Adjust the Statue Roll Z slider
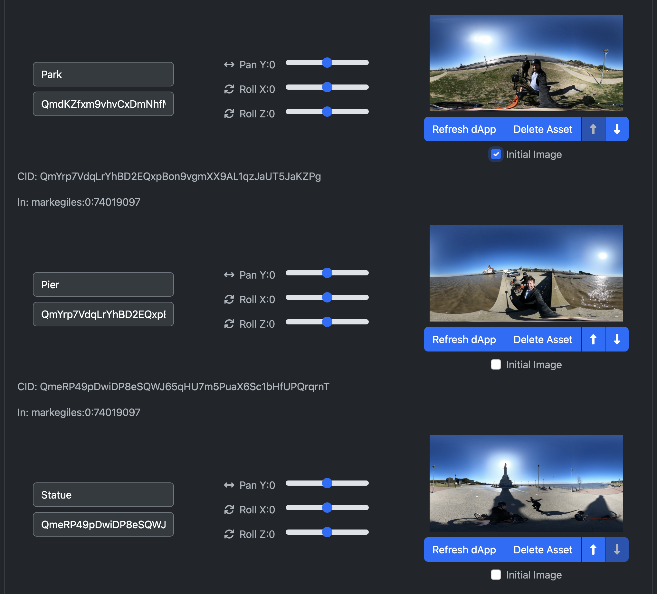This screenshot has height=594, width=657. point(327,532)
